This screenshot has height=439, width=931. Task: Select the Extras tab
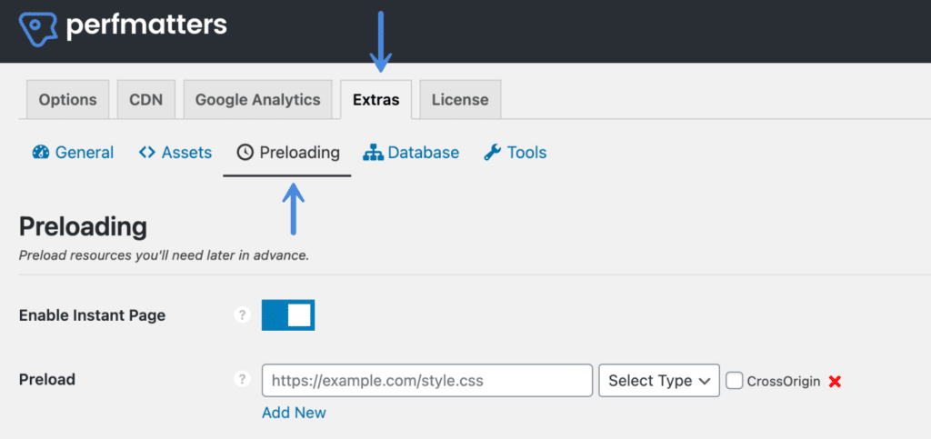pos(375,100)
